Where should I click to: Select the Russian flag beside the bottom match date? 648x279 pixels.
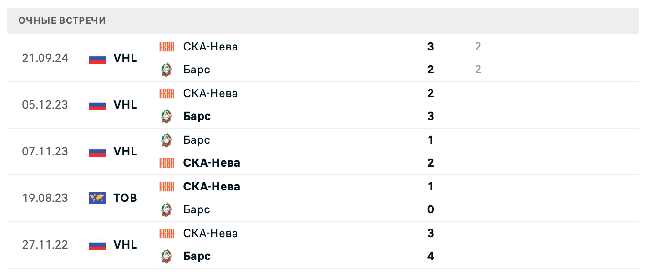tap(97, 245)
